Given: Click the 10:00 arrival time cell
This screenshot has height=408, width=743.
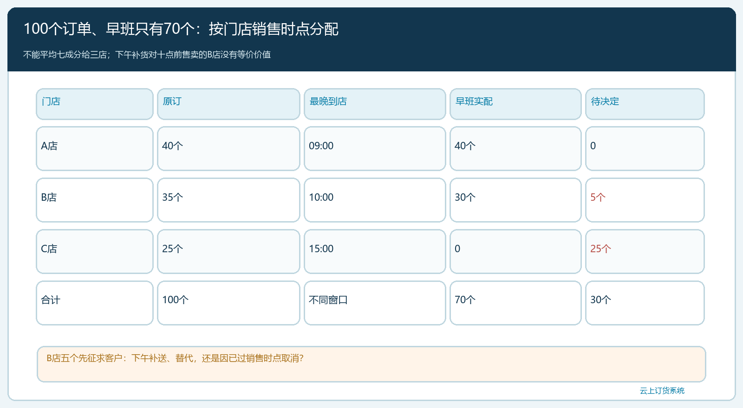Looking at the screenshot, I should pyautogui.click(x=375, y=200).
